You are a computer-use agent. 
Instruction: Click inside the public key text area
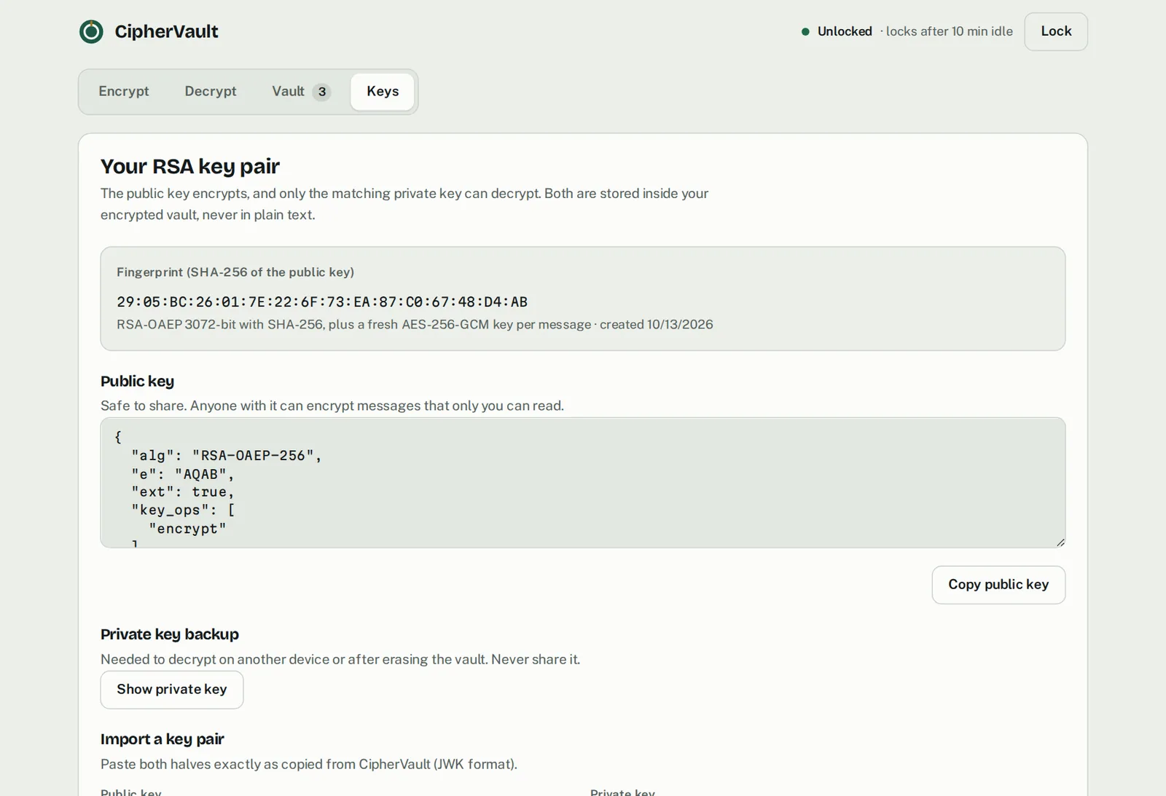[583, 482]
